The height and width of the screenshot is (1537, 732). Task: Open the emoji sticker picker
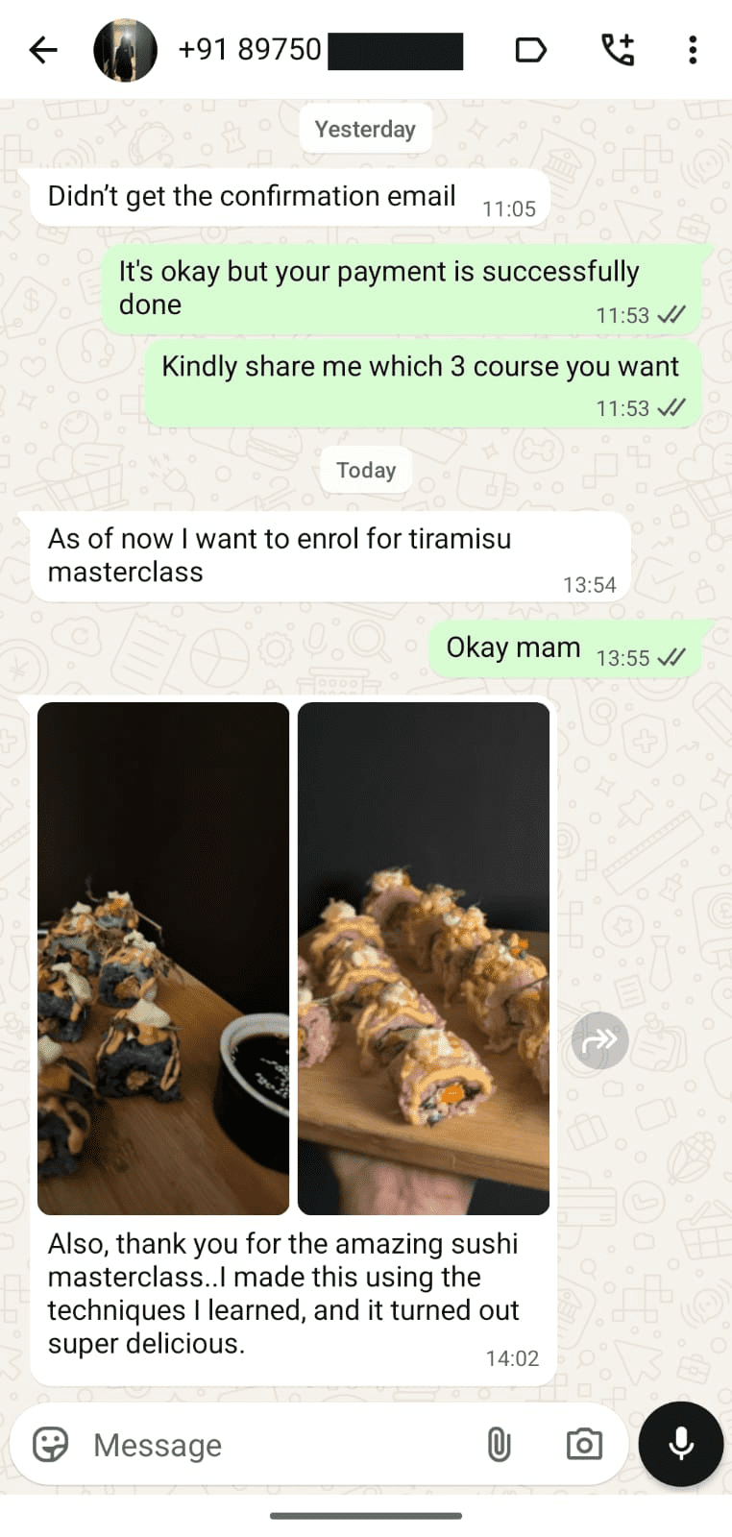[51, 1444]
